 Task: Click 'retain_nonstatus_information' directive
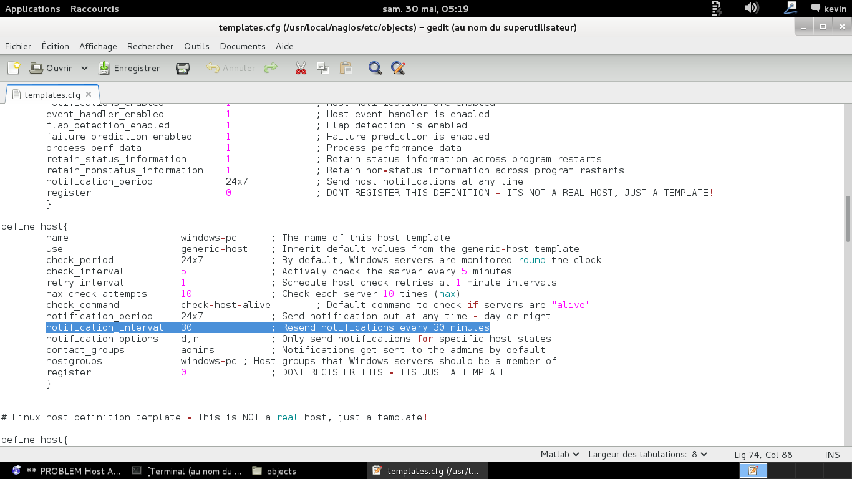[x=125, y=170]
